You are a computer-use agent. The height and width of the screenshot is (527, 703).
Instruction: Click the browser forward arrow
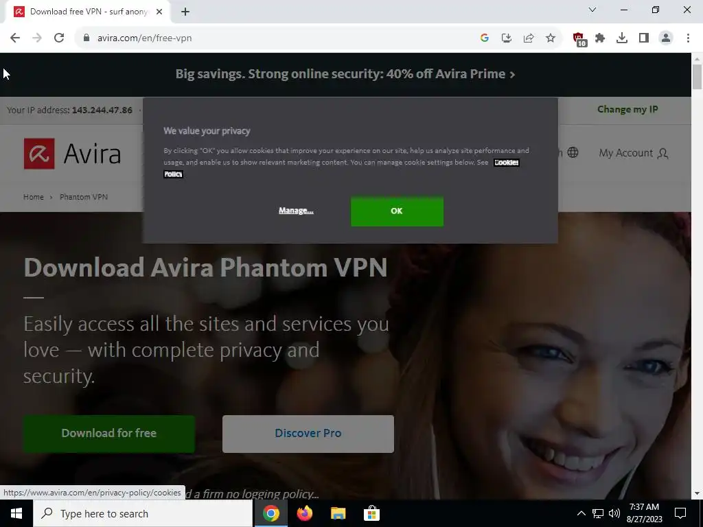coord(37,38)
